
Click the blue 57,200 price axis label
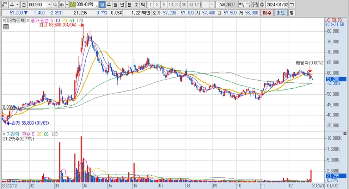pyautogui.click(x=336, y=79)
